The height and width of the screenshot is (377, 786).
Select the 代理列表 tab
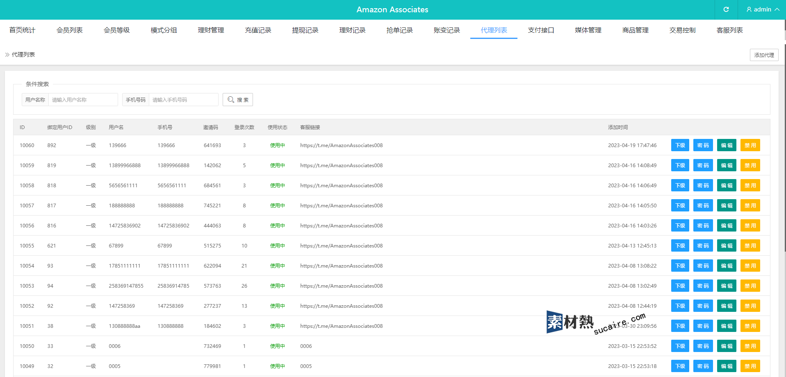[x=494, y=30]
